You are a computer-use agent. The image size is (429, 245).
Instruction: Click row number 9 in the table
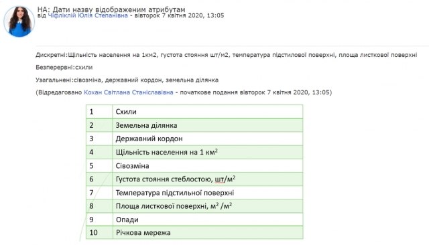(99, 220)
